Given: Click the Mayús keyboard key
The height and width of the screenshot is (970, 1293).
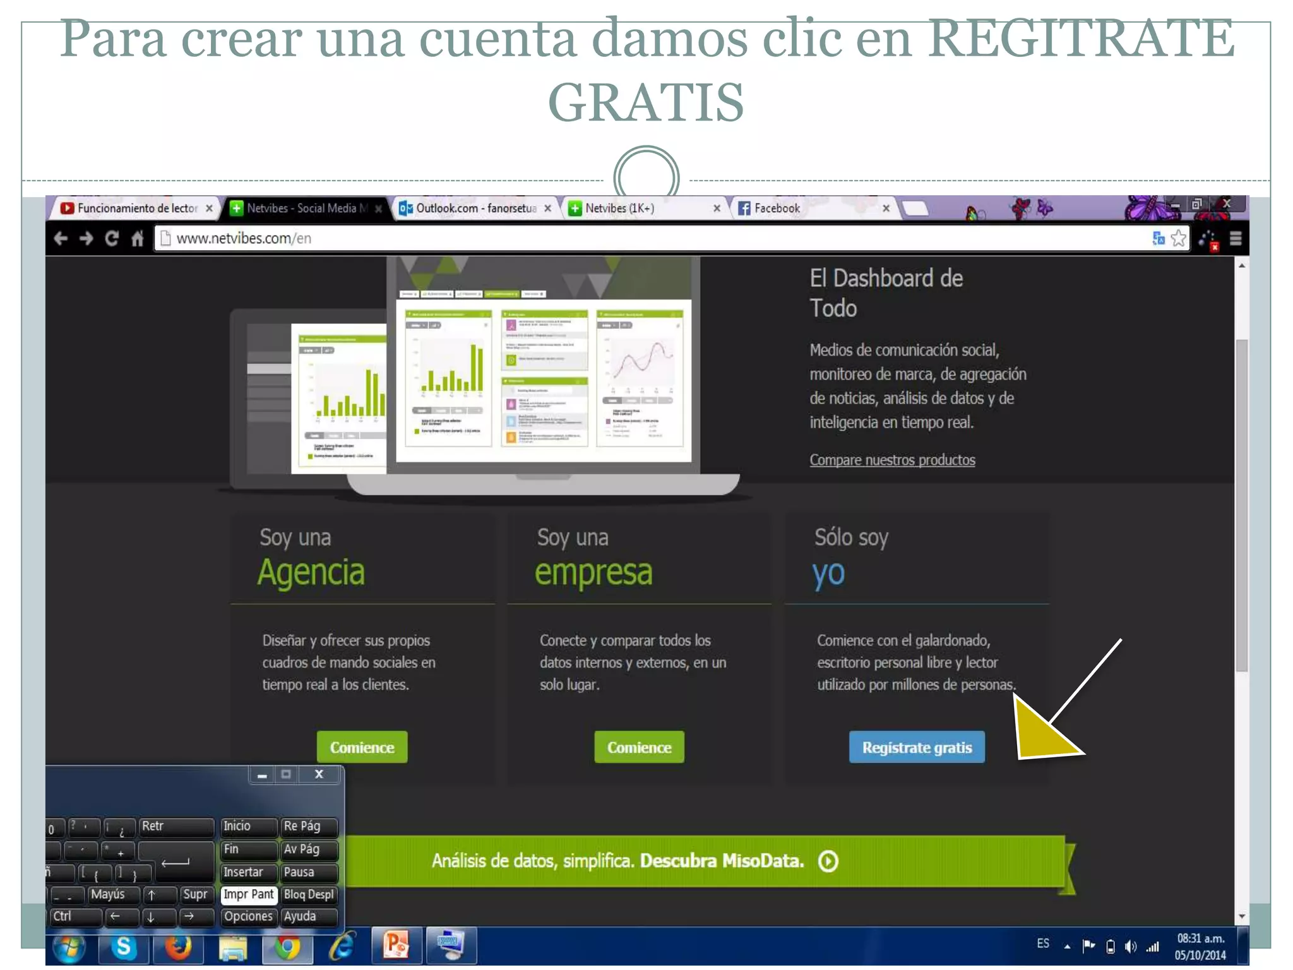Looking at the screenshot, I should click(x=112, y=894).
